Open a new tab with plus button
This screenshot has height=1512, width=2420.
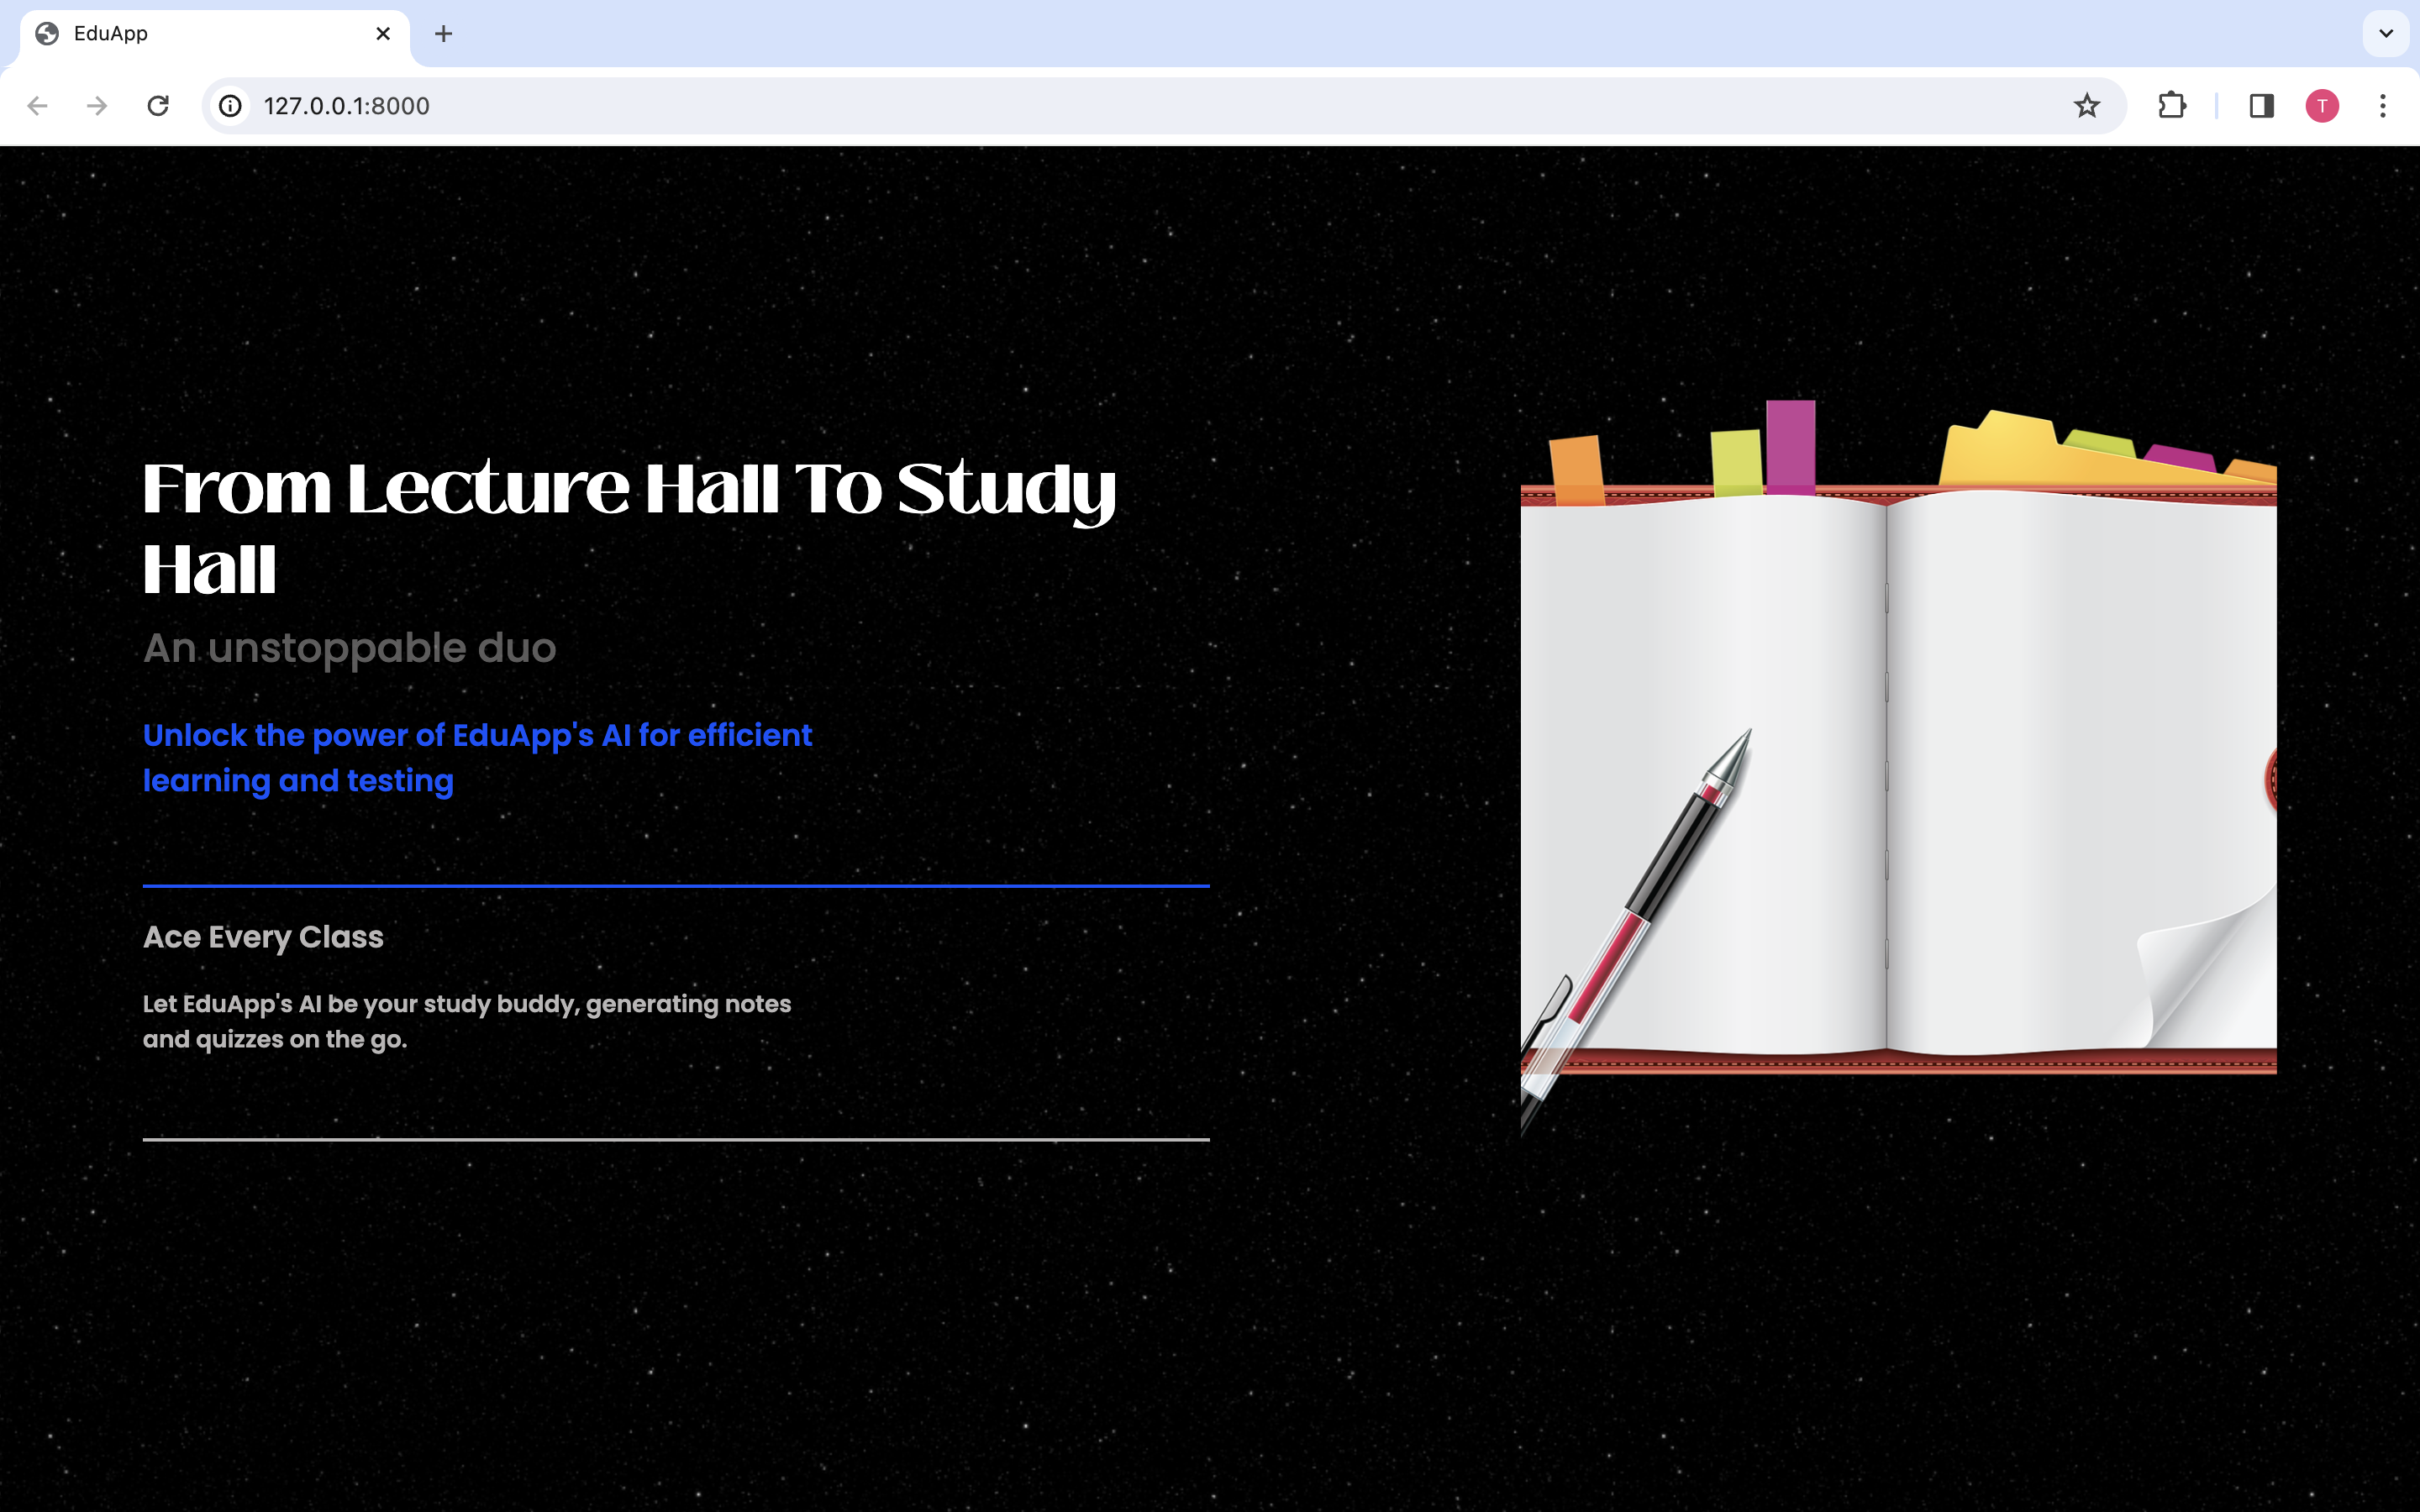pos(443,34)
